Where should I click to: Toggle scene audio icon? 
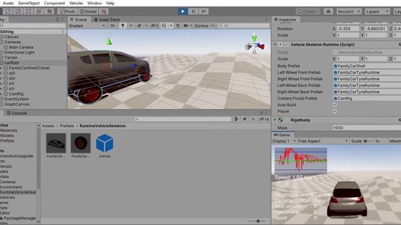point(131,26)
